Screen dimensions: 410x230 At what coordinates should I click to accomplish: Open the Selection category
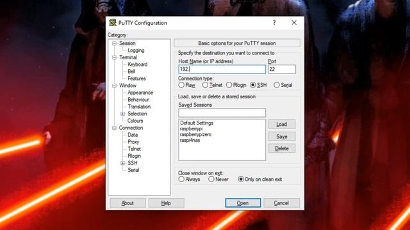click(x=137, y=114)
